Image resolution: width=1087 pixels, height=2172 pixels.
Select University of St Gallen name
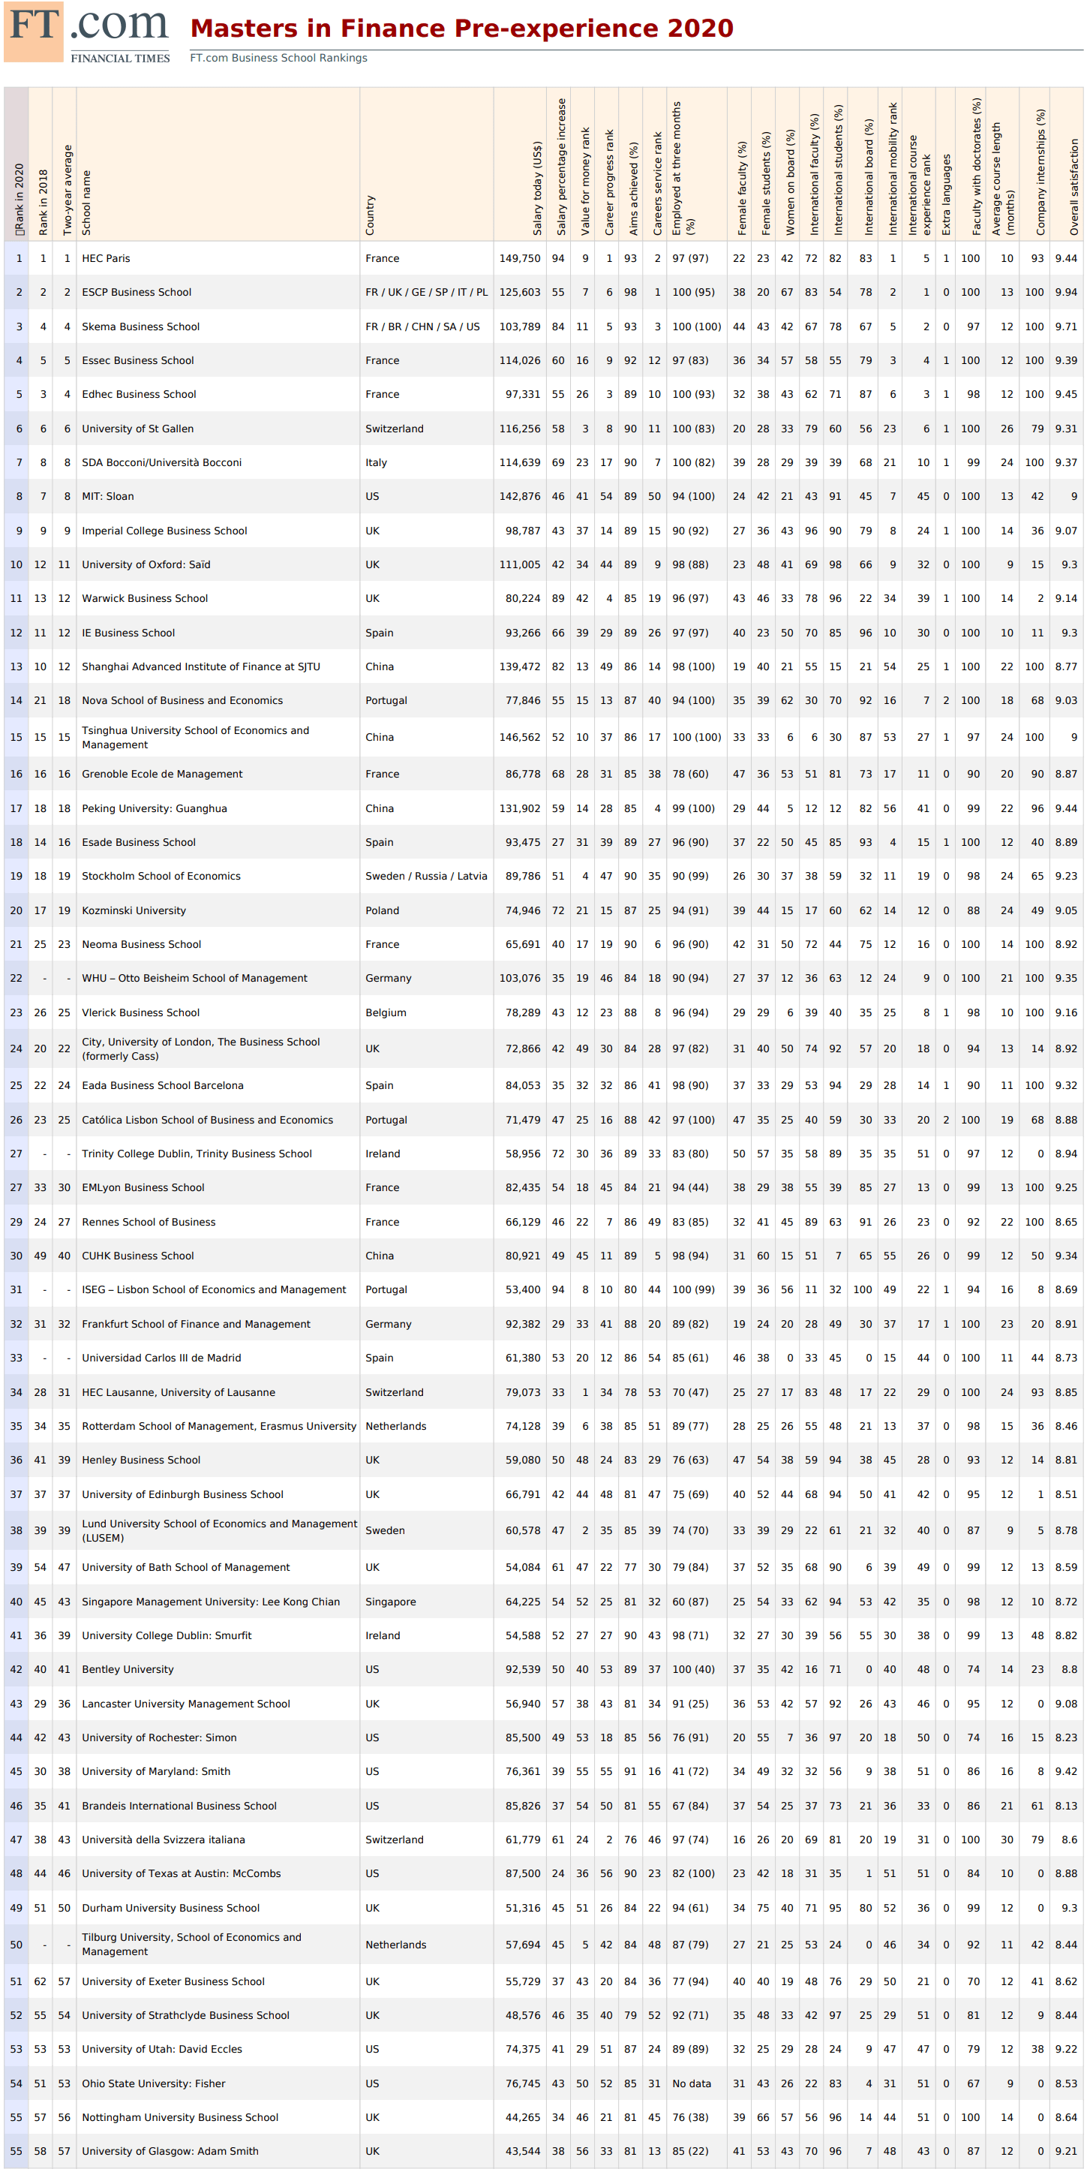(137, 429)
